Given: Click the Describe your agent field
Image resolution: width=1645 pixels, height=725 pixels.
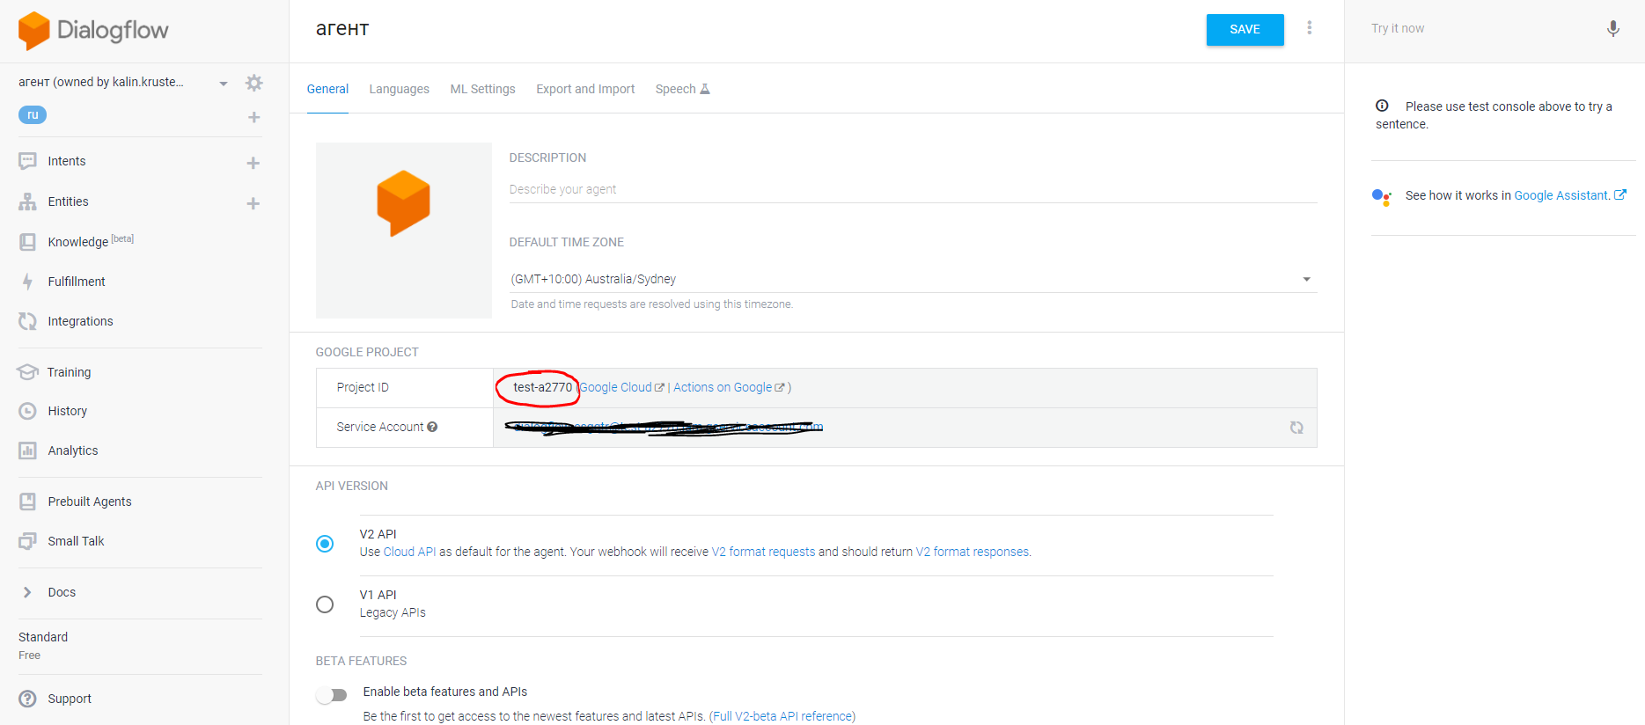Looking at the screenshot, I should 913,189.
